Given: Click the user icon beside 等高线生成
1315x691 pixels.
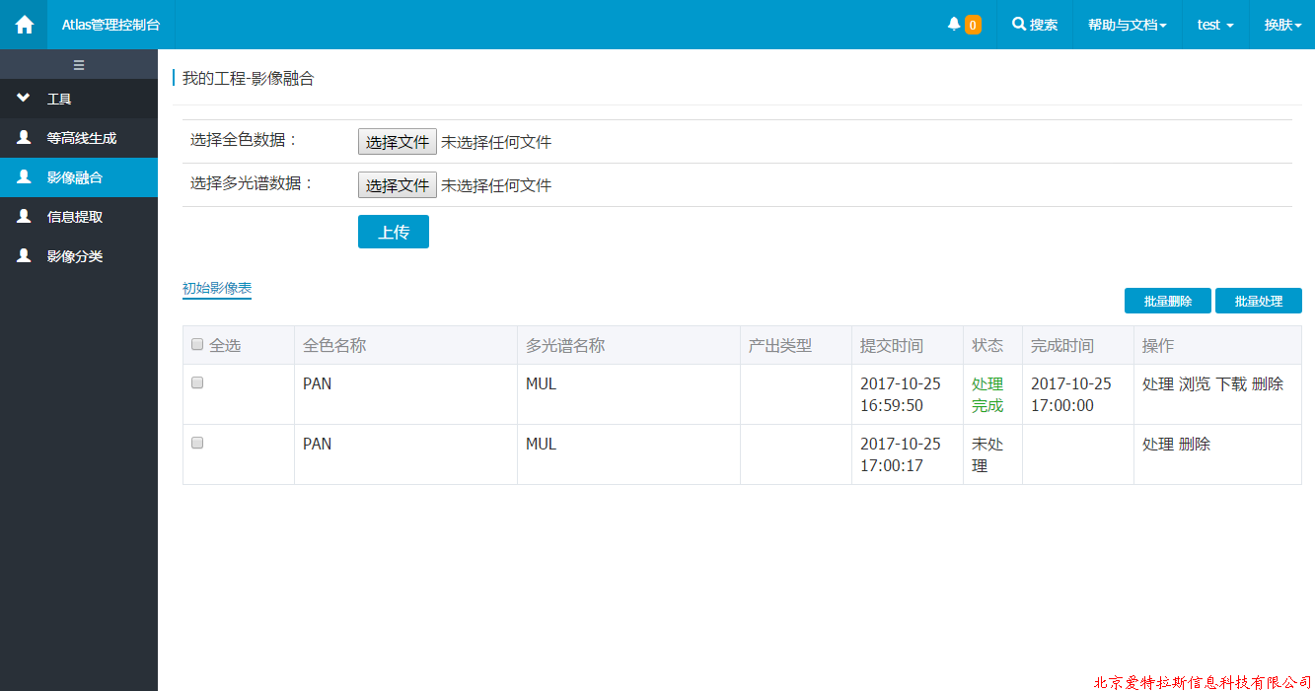Looking at the screenshot, I should click(x=24, y=138).
